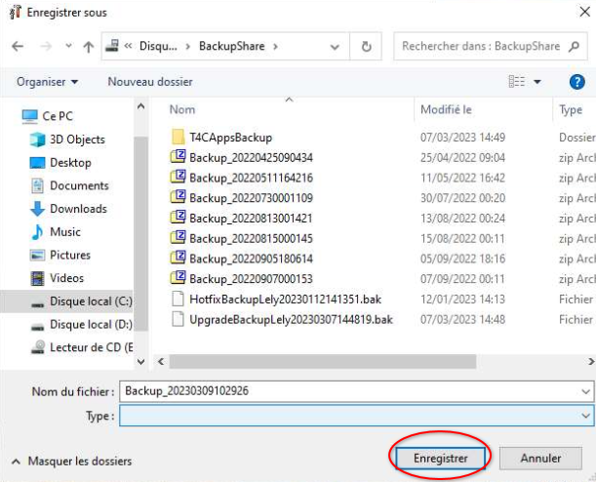Open the blue help question mark icon
The width and height of the screenshot is (596, 482).
click(x=576, y=82)
